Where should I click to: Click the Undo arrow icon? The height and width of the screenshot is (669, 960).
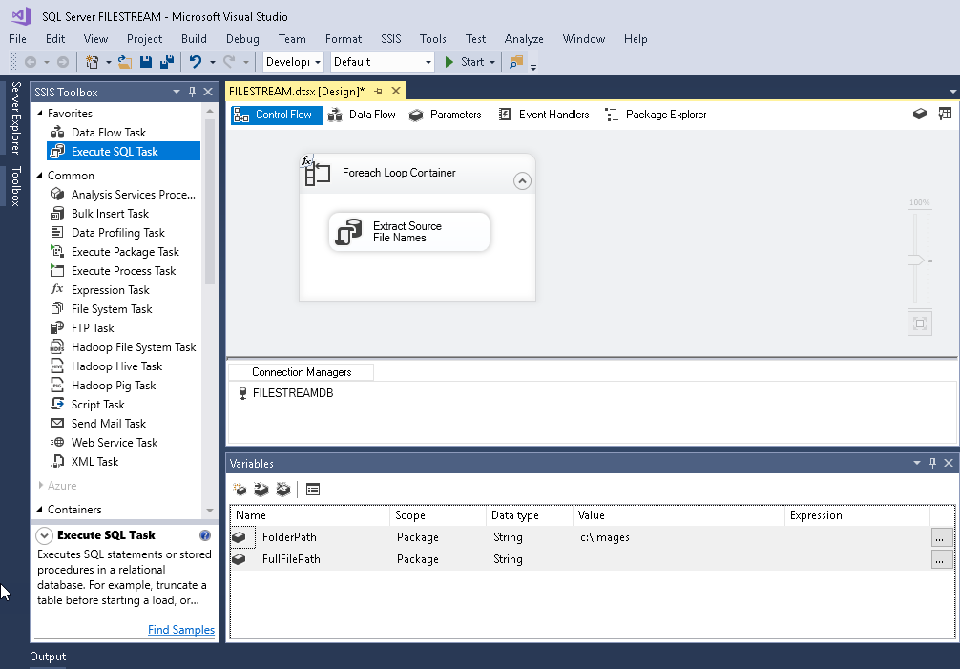pos(195,62)
